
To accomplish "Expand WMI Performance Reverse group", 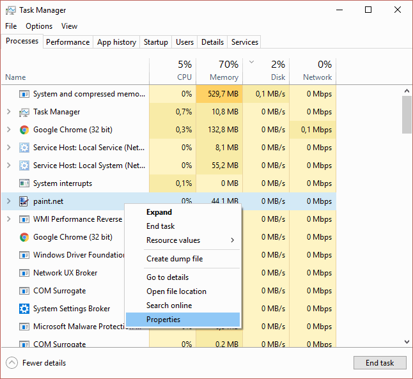I will (9, 219).
